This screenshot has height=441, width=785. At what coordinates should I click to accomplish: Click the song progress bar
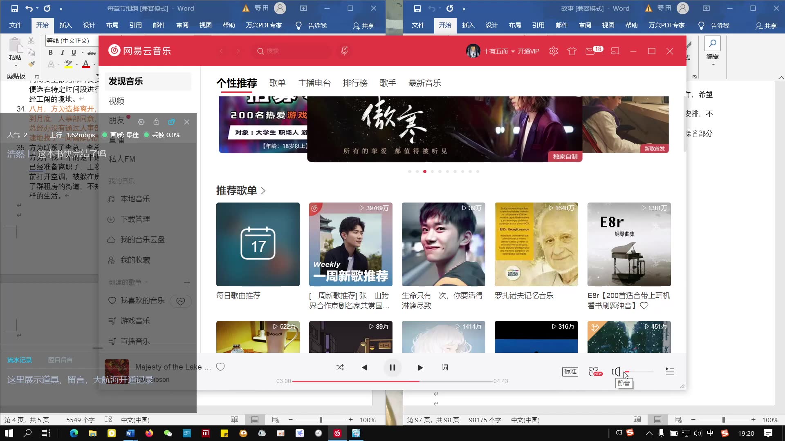click(392, 381)
